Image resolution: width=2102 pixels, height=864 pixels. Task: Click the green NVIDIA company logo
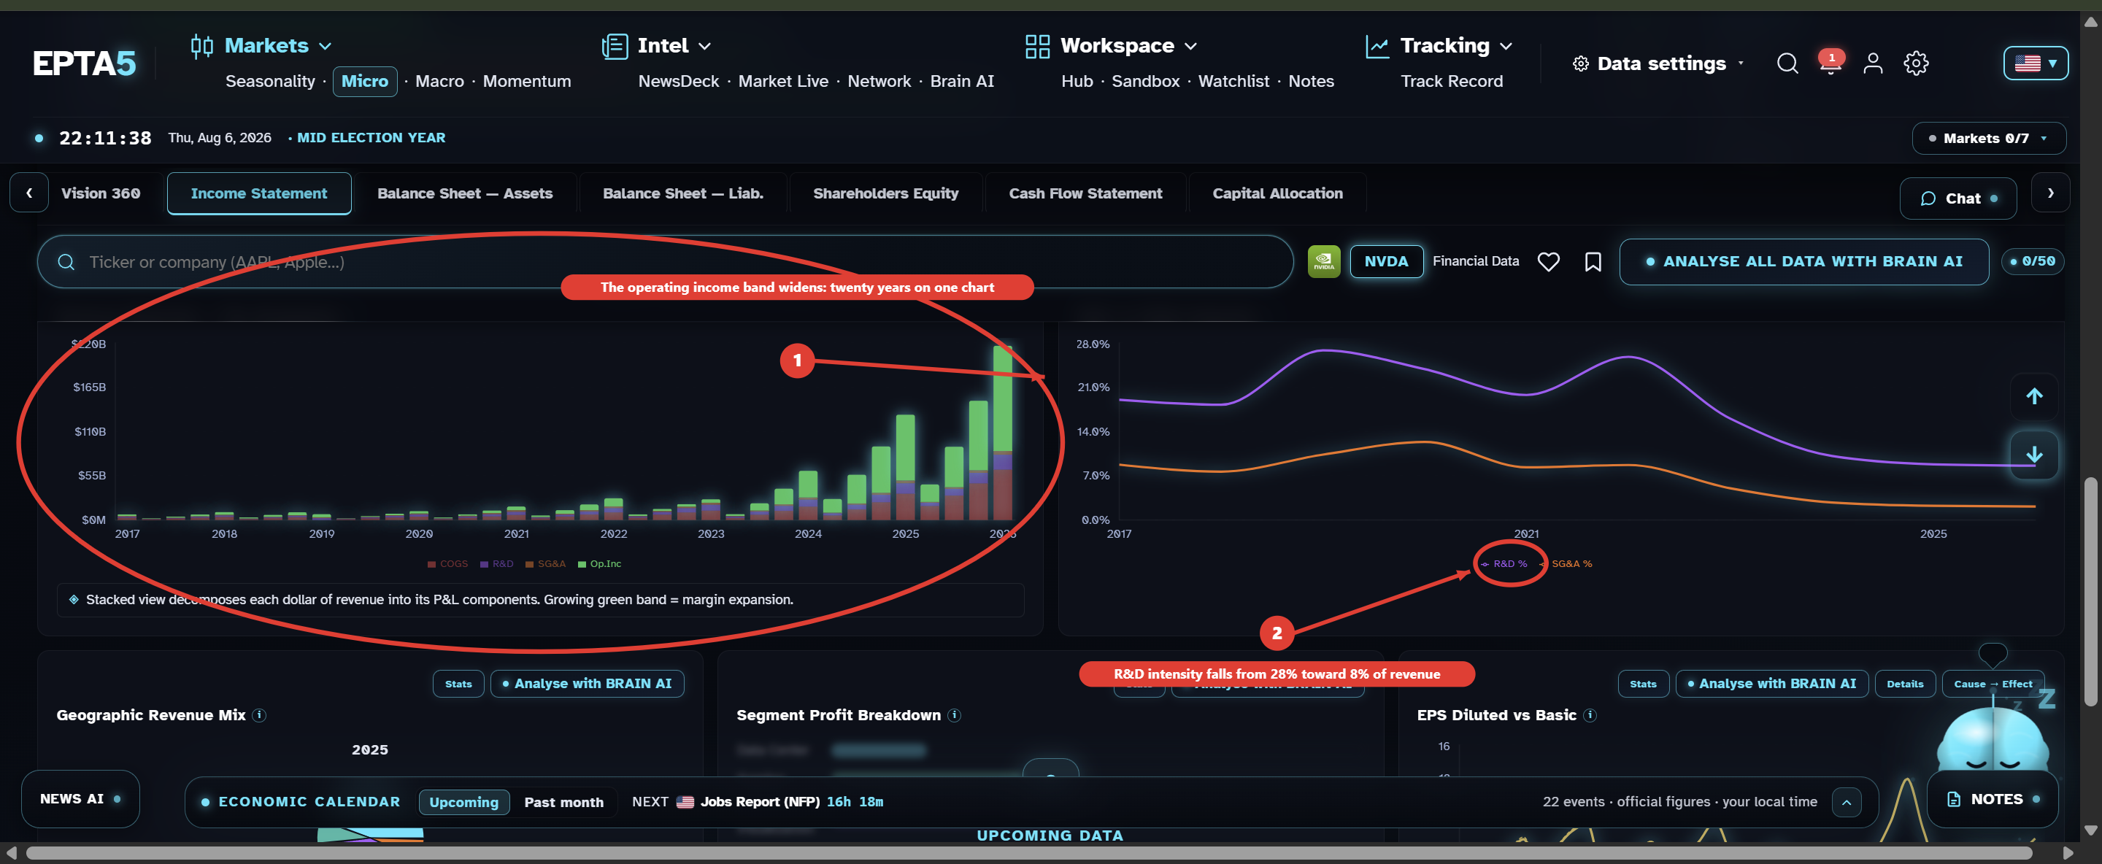[x=1323, y=262]
